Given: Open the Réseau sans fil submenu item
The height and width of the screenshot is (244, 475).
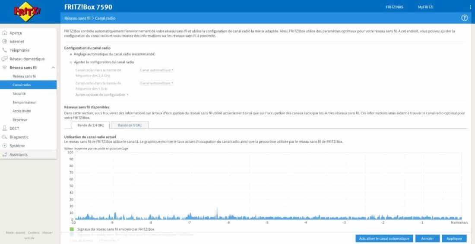Looking at the screenshot, I should [x=24, y=76].
